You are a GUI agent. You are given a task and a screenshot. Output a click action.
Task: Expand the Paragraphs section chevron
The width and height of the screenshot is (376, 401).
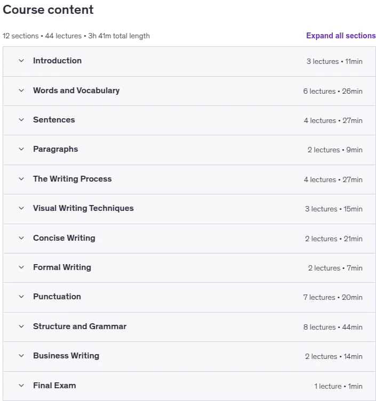pyautogui.click(x=21, y=149)
